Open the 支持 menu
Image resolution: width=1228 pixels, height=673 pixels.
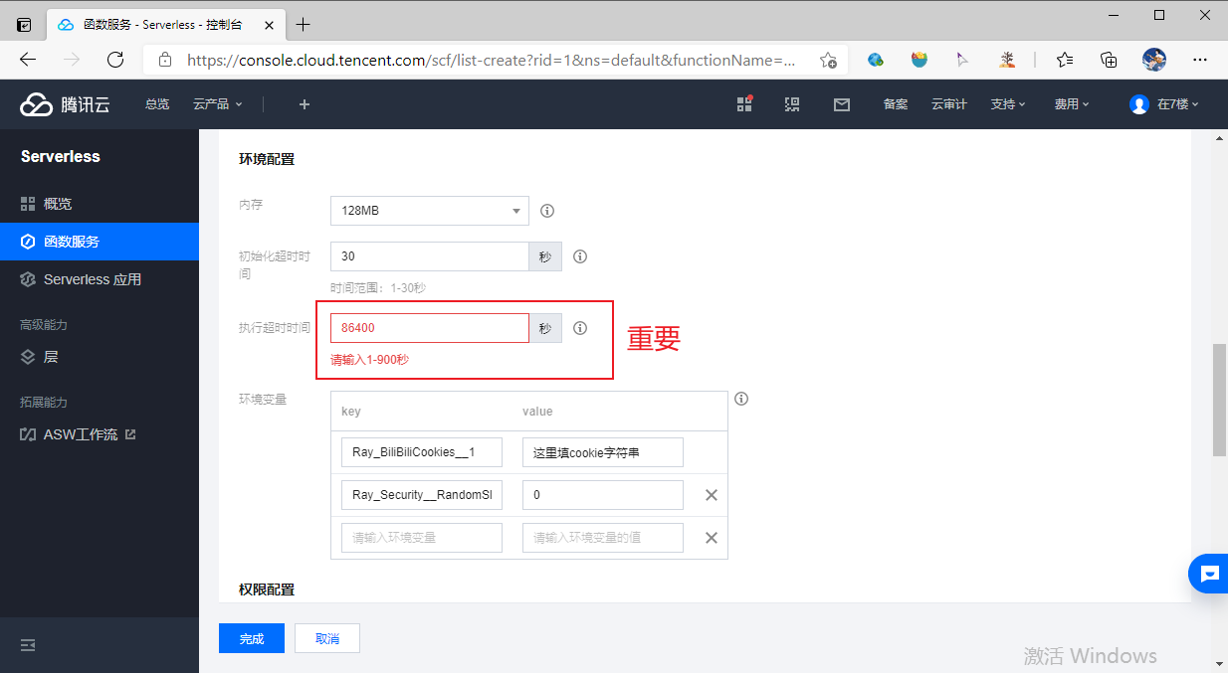pyautogui.click(x=1008, y=103)
